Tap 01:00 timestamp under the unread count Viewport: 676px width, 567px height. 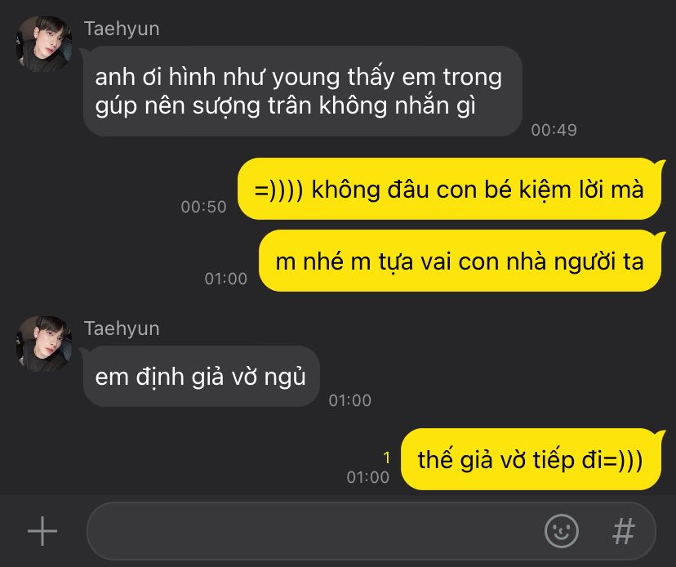click(x=368, y=477)
